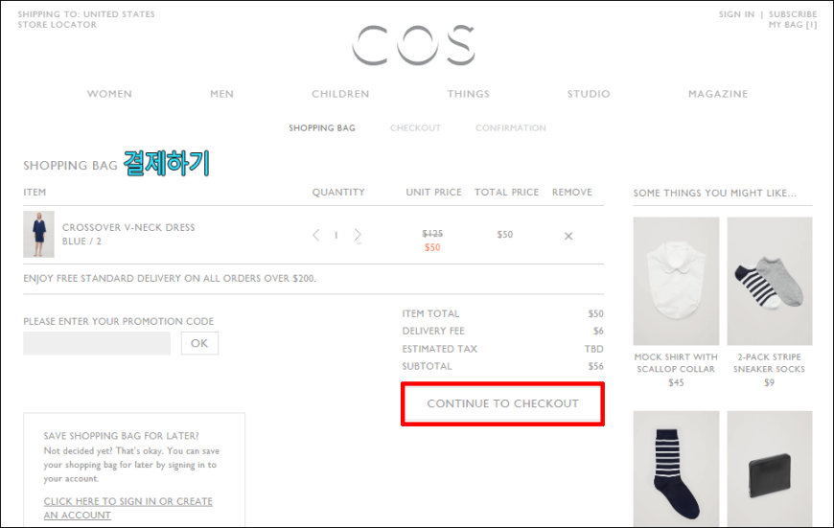The width and height of the screenshot is (834, 528).
Task: Click the quantity value 1
Action: click(336, 235)
